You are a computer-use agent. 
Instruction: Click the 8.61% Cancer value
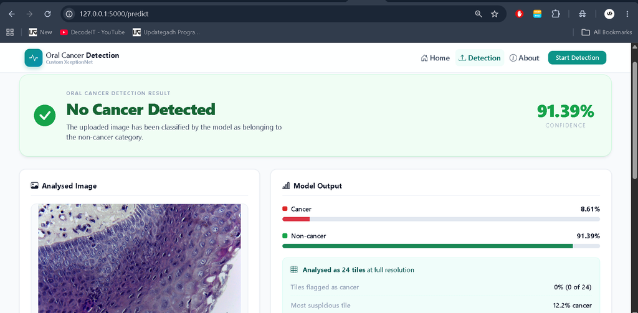tap(590, 209)
